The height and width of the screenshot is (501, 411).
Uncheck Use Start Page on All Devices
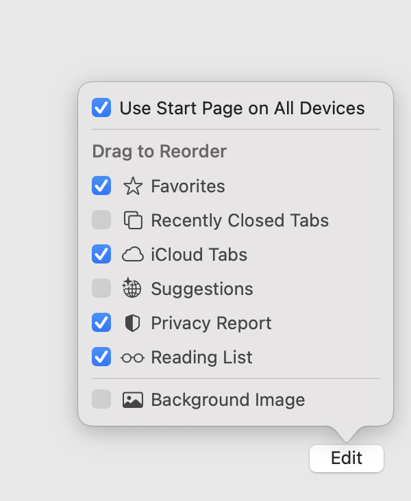(x=101, y=107)
